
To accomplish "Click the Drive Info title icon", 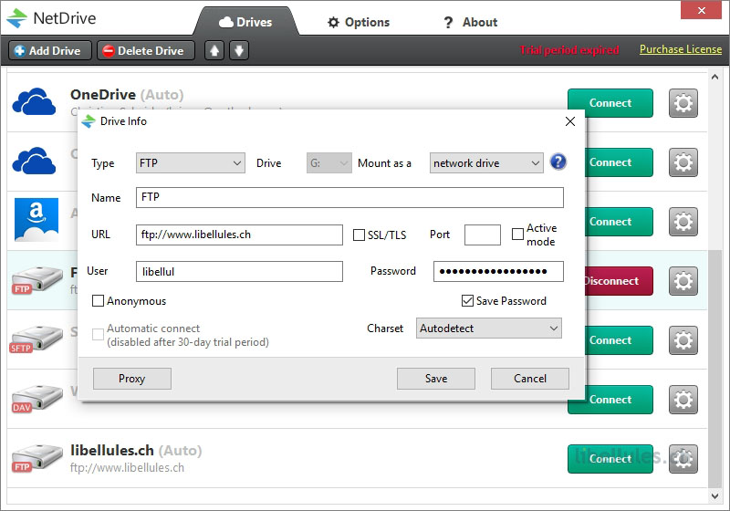I will tap(89, 121).
